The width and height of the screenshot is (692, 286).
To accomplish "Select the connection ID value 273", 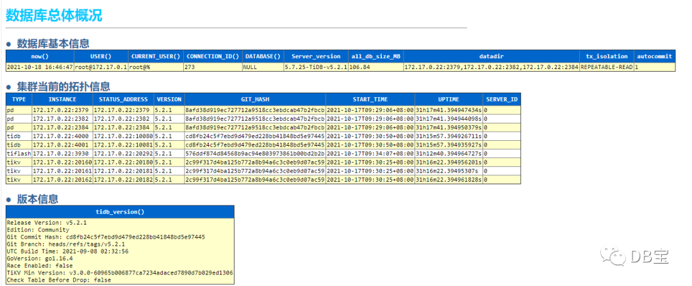I will [x=213, y=67].
